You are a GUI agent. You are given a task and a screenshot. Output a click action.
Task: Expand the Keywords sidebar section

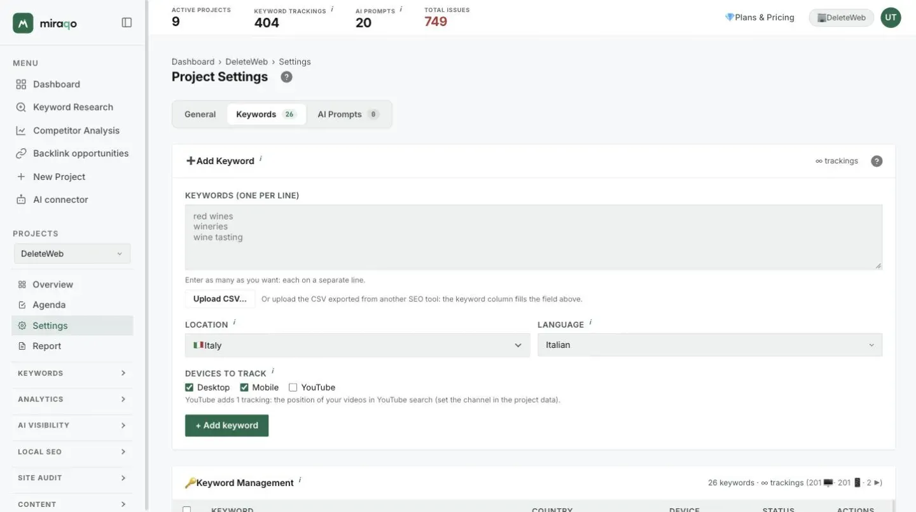pyautogui.click(x=72, y=373)
